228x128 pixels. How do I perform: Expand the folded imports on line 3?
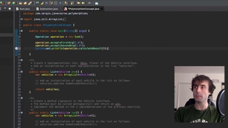[x=22, y=19]
